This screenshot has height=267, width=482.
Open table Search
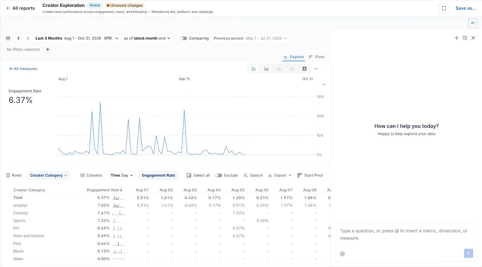pyautogui.click(x=253, y=175)
